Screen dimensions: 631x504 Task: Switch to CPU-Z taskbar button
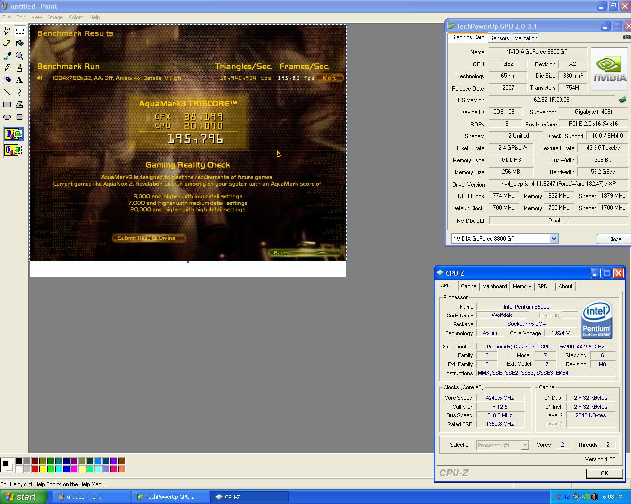(249, 497)
